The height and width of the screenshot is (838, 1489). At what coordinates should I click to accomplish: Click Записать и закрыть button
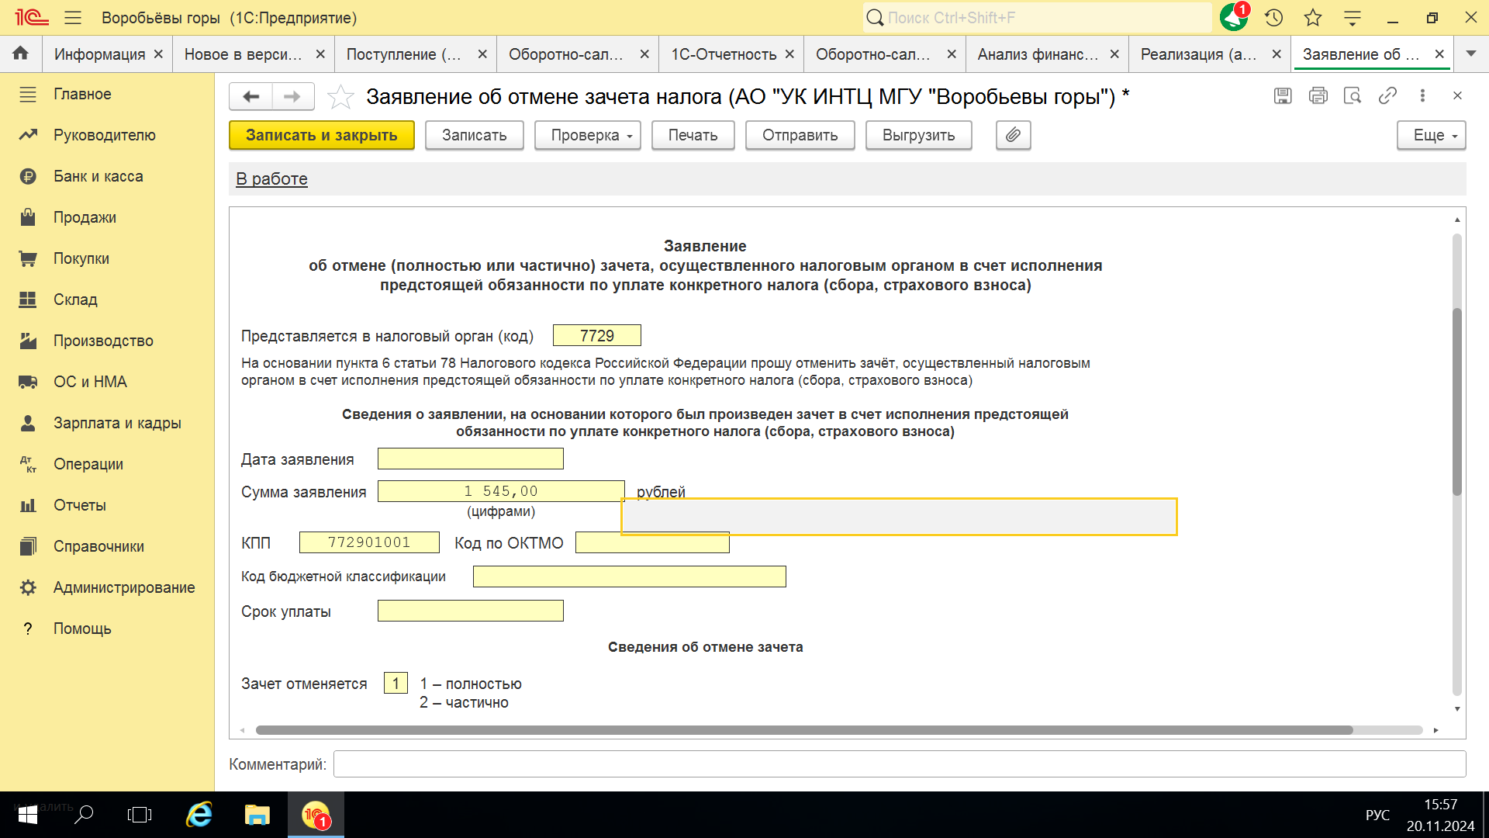322,135
